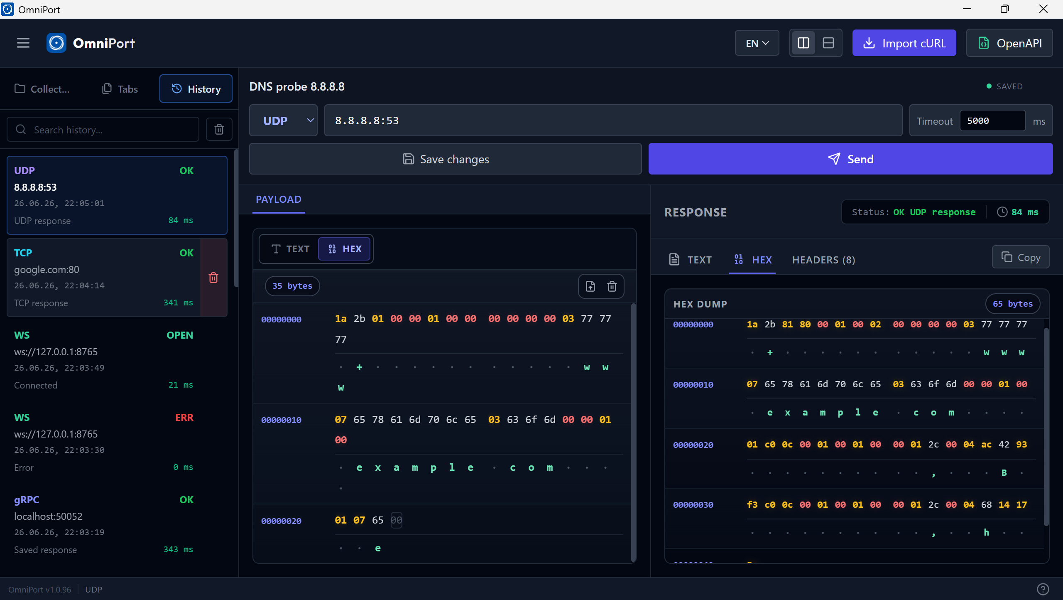
Task: Click payload offset 00000000
Action: [x=281, y=319]
